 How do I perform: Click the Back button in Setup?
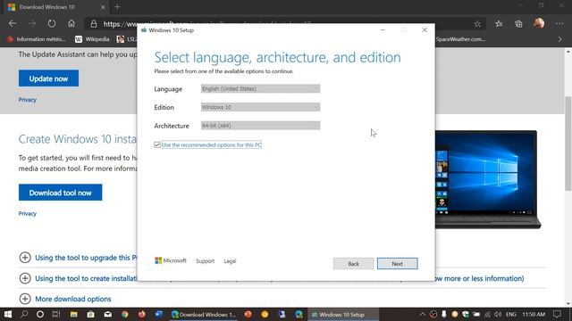pos(354,264)
